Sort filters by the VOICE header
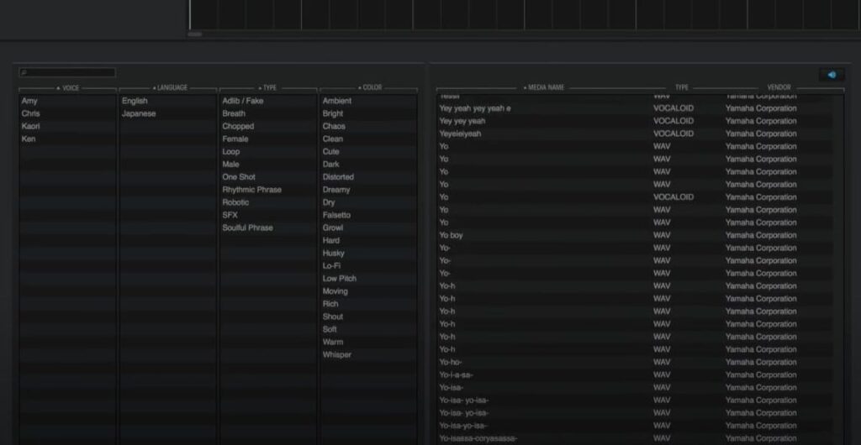The image size is (861, 445). tap(68, 87)
